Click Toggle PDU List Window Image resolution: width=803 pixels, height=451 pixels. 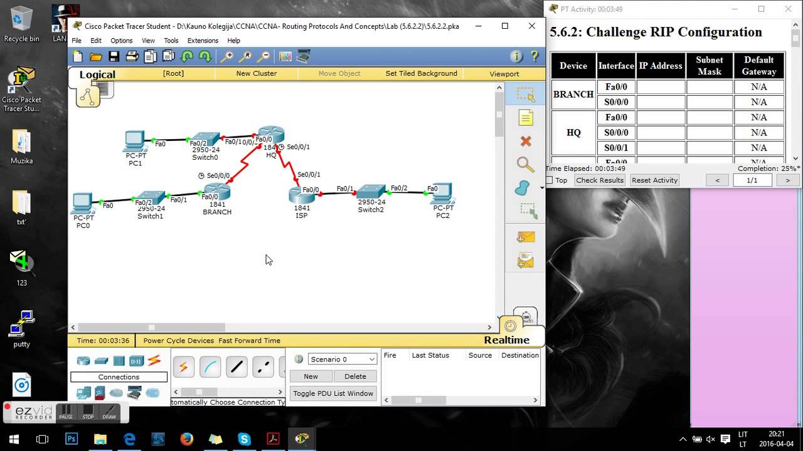click(x=333, y=393)
